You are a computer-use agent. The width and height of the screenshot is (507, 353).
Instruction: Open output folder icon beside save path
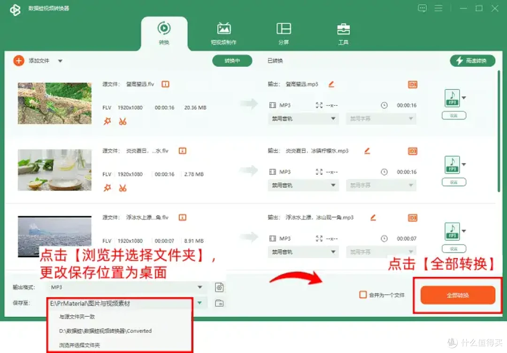pyautogui.click(x=219, y=303)
